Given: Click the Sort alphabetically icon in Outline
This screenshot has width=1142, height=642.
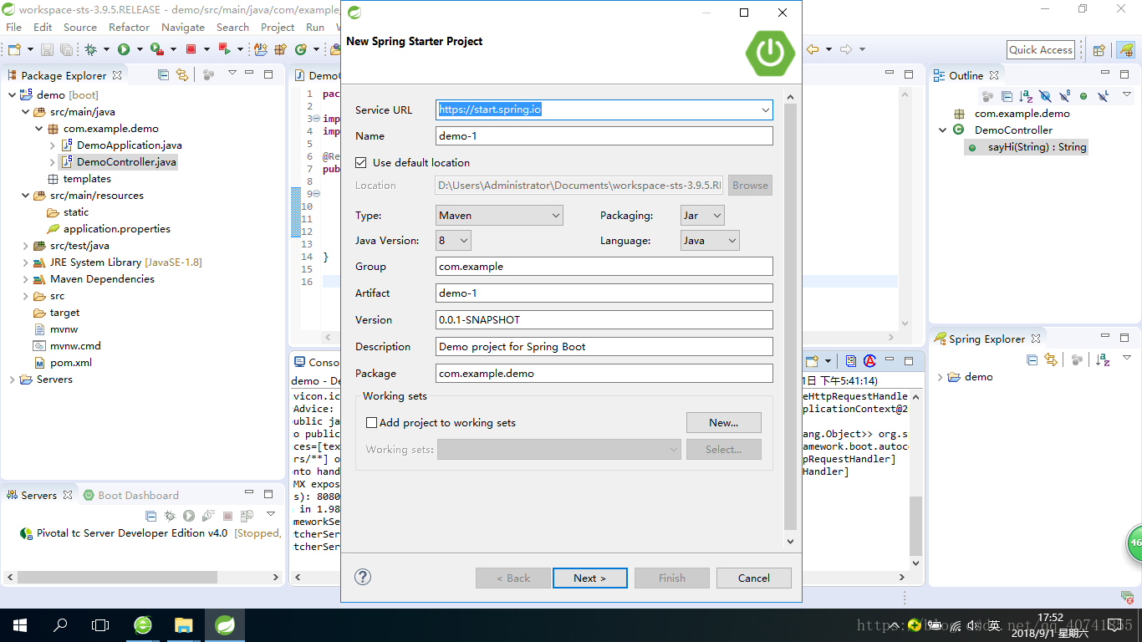Looking at the screenshot, I should click(1026, 96).
